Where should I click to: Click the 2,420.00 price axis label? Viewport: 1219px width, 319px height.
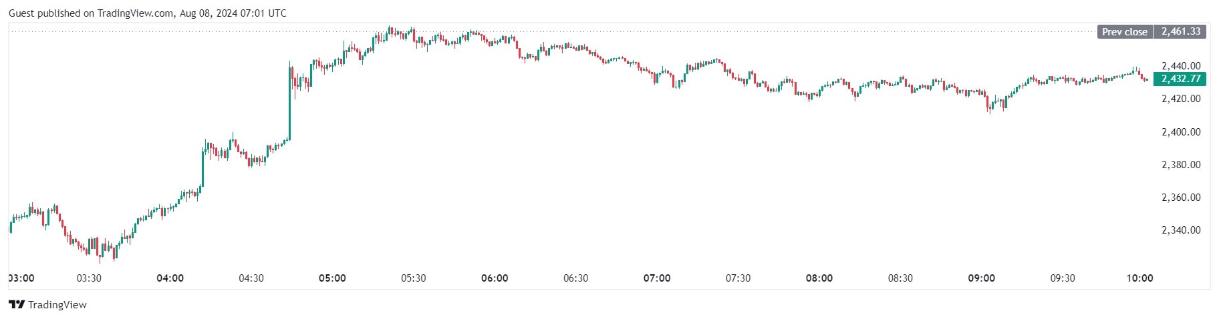(1180, 99)
